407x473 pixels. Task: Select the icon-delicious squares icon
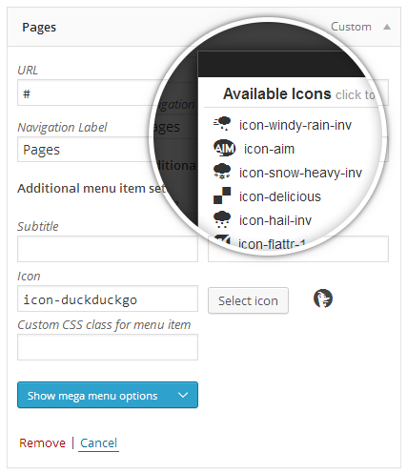[222, 195]
